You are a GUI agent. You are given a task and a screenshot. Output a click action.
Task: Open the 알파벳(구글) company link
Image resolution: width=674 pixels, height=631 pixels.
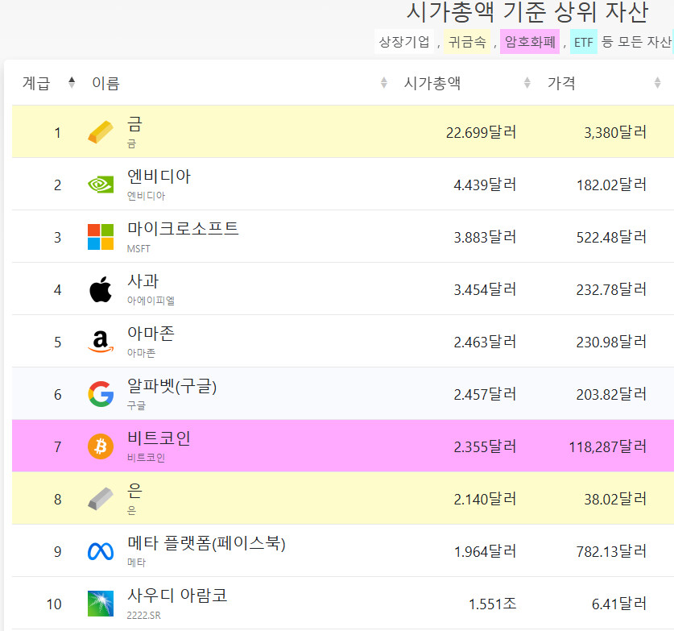coord(172,386)
